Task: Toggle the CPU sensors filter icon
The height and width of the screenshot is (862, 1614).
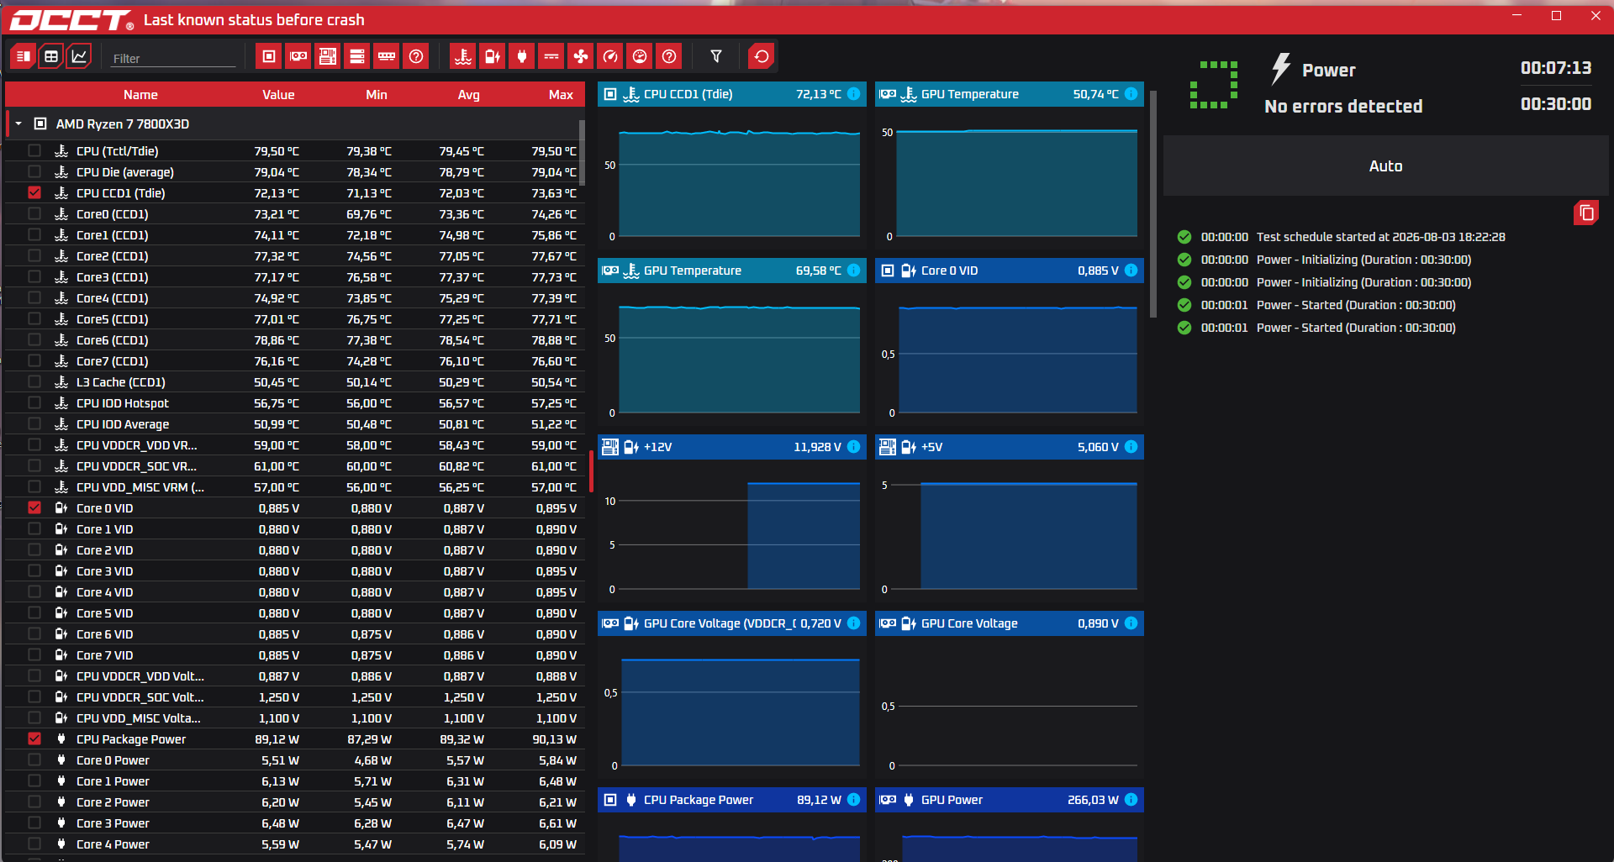Action: 269,56
